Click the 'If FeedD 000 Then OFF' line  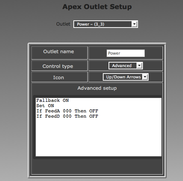click(67, 116)
